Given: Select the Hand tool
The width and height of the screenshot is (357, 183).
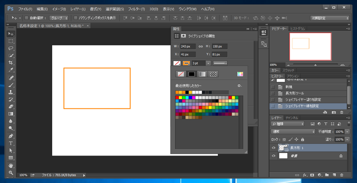Looking at the screenshot, I should 11,166.
